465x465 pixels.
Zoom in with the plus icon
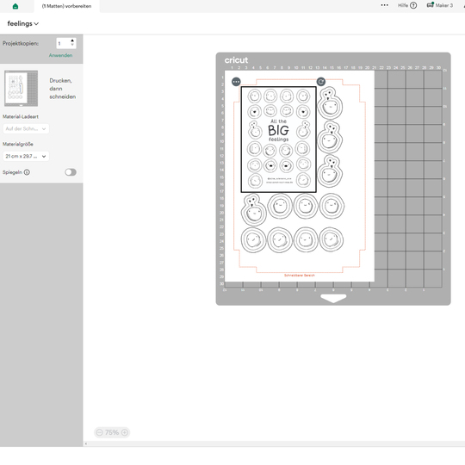pyautogui.click(x=125, y=432)
